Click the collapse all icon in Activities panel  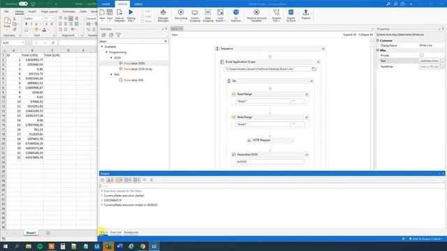pyautogui.click(x=111, y=35)
